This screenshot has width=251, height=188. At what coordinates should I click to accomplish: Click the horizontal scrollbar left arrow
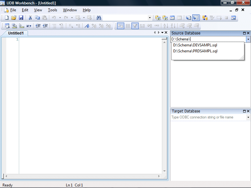click(6, 176)
